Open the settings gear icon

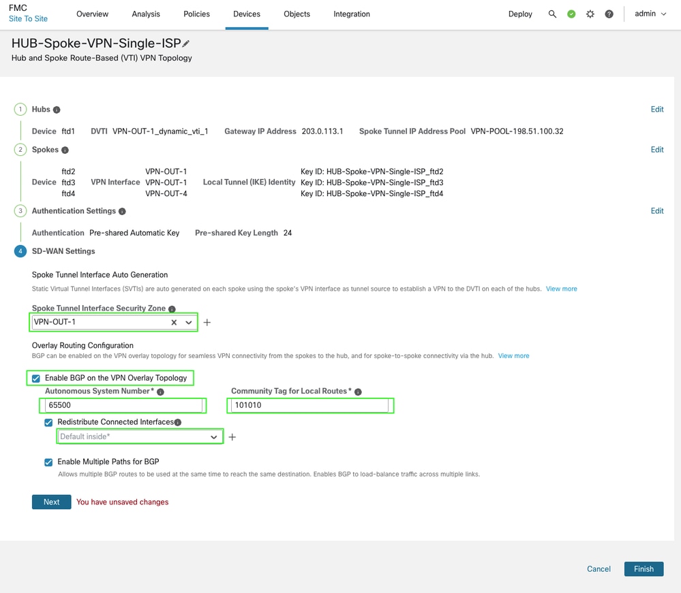point(590,14)
